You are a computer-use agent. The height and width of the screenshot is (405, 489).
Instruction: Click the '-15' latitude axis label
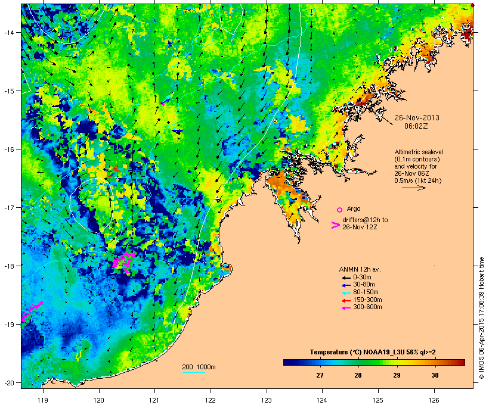pos(8,91)
